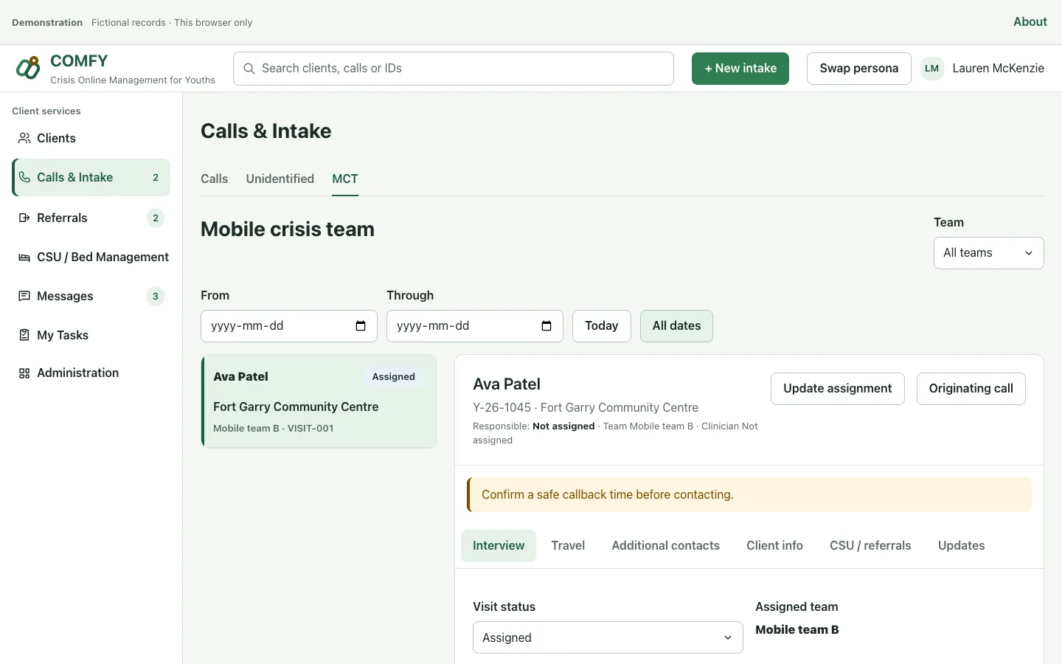Screen dimensions: 1062x664
Task: Click the safe callback time warning banner
Action: point(749,495)
